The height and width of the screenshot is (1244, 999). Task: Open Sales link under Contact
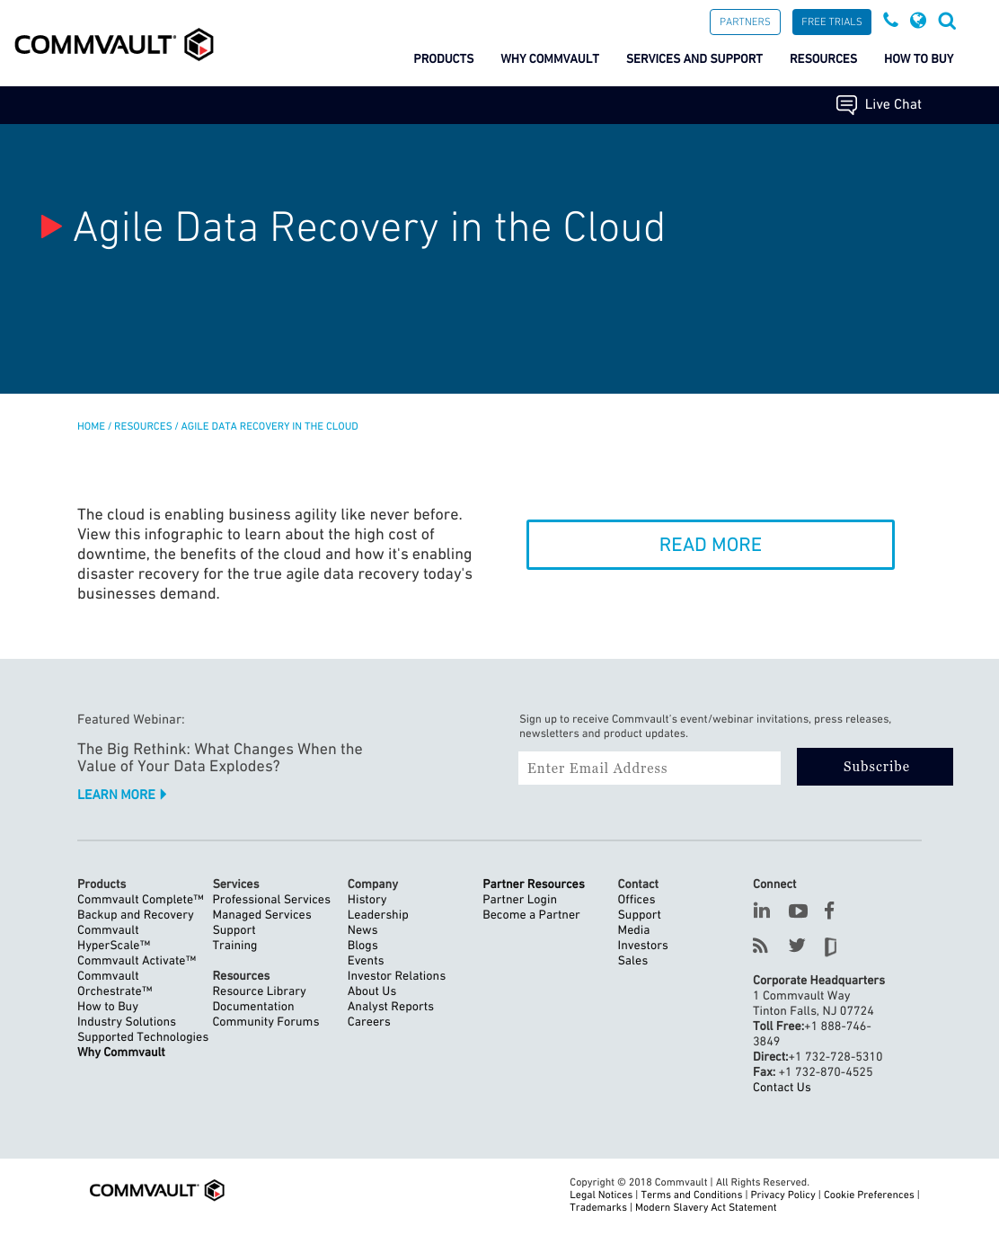(x=633, y=961)
